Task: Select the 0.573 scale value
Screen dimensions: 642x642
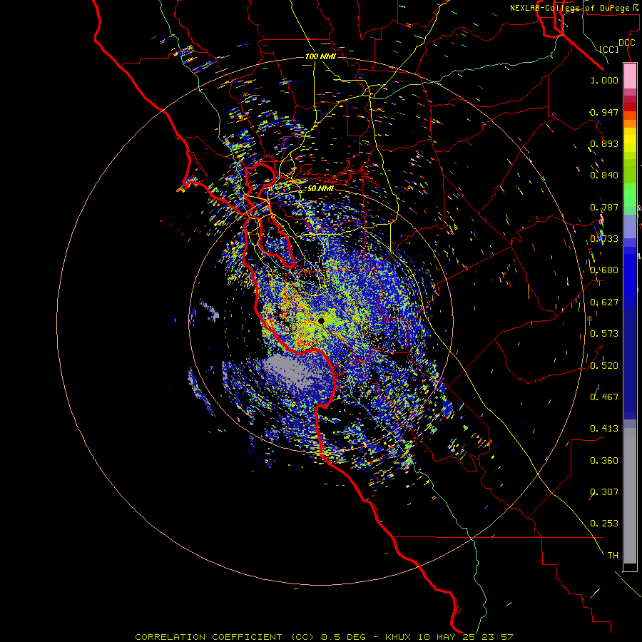Action: coord(604,334)
